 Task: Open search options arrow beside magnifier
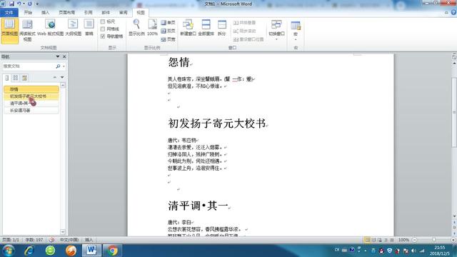pyautogui.click(x=64, y=66)
